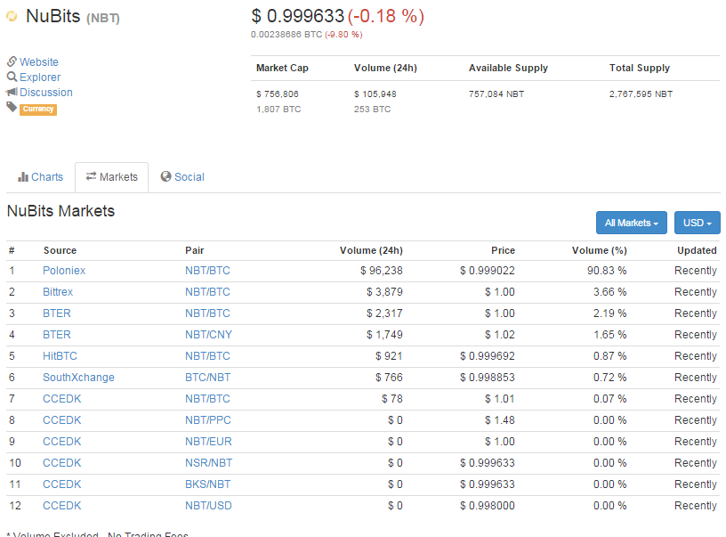The height and width of the screenshot is (537, 726).
Task: Open BTER source in row 3
Action: (x=56, y=313)
